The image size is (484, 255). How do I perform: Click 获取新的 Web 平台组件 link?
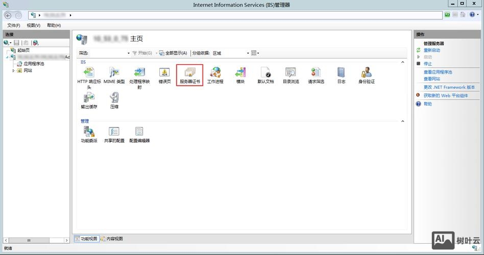pyautogui.click(x=446, y=95)
